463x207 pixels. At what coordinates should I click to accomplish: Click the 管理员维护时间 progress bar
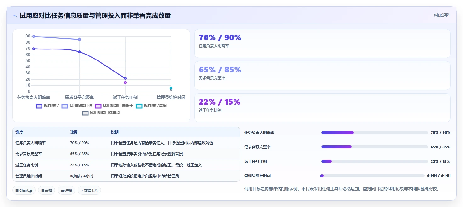click(372, 176)
